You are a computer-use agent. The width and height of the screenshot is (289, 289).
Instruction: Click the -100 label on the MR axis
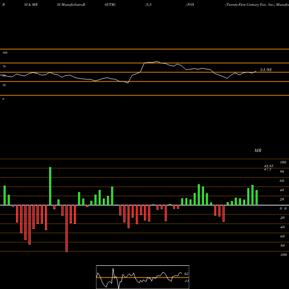(283, 255)
